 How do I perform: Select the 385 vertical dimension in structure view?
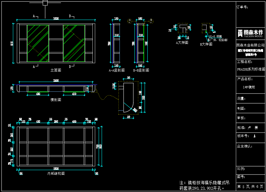[x=12, y=135]
